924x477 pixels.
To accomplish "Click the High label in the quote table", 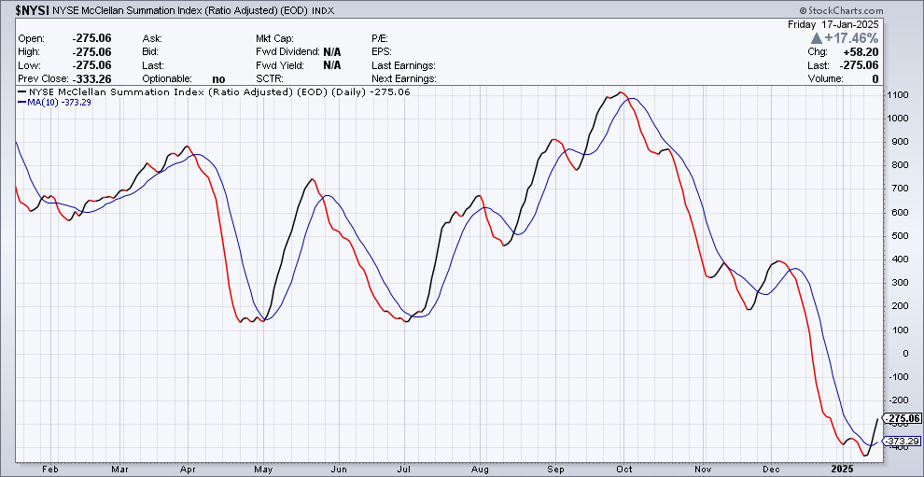I will 30,52.
